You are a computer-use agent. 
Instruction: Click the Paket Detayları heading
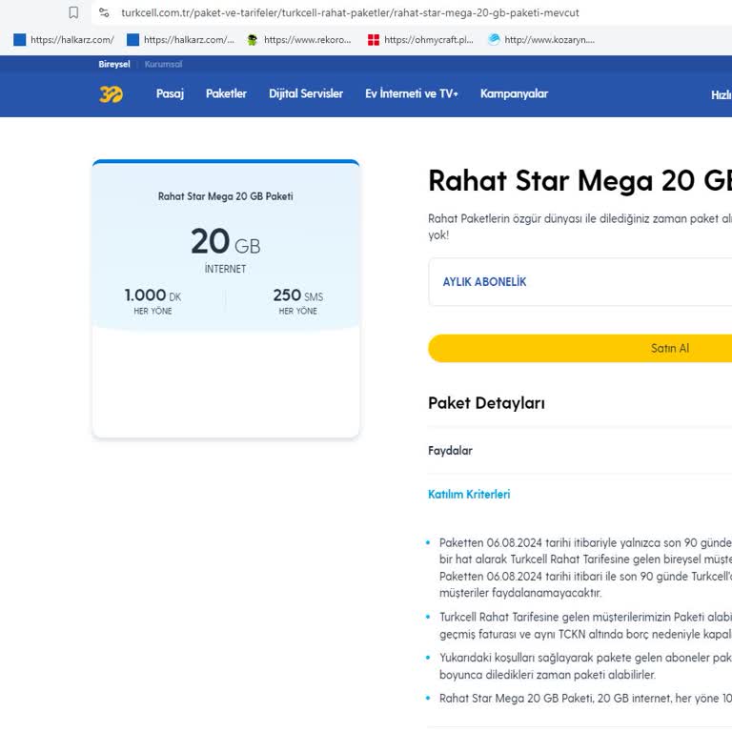[x=486, y=403]
